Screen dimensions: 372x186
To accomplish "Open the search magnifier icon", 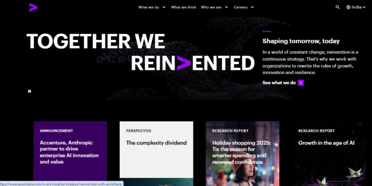I will [337, 7].
